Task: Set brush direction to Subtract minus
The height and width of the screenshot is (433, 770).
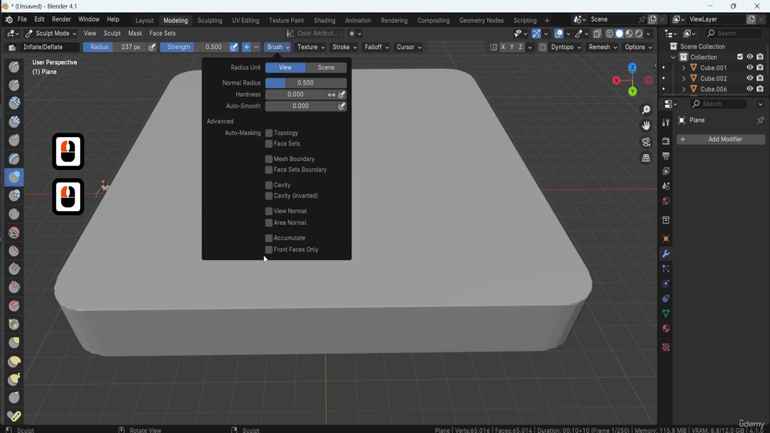Action: [256, 47]
